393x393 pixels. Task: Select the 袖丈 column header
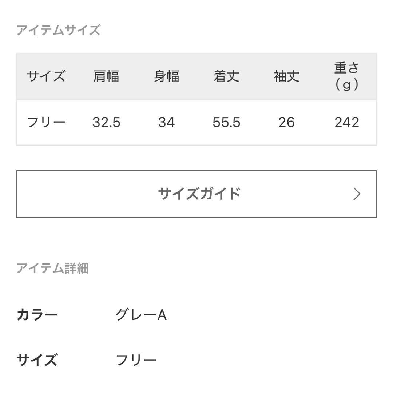pos(287,75)
